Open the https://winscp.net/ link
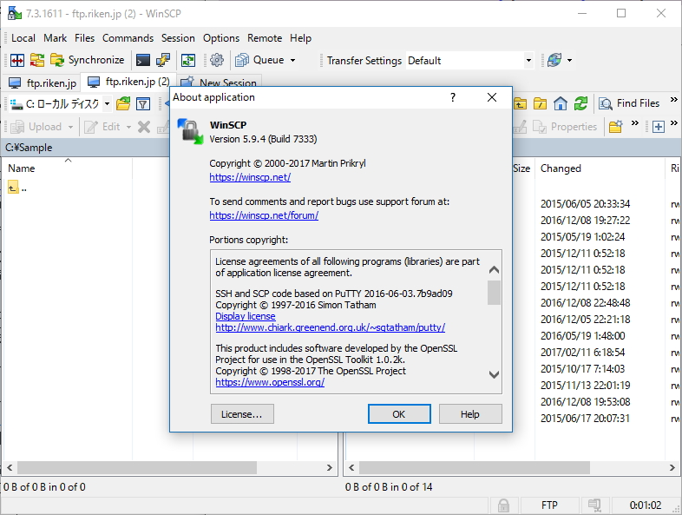682x515 pixels. (250, 177)
